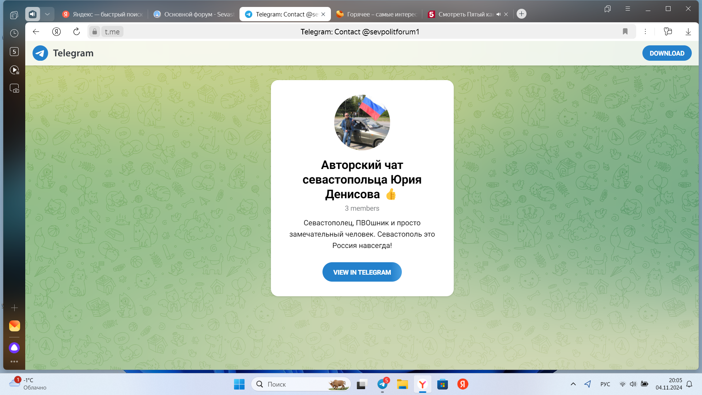Toggle sound indicator button near tabs

[x=33, y=14]
